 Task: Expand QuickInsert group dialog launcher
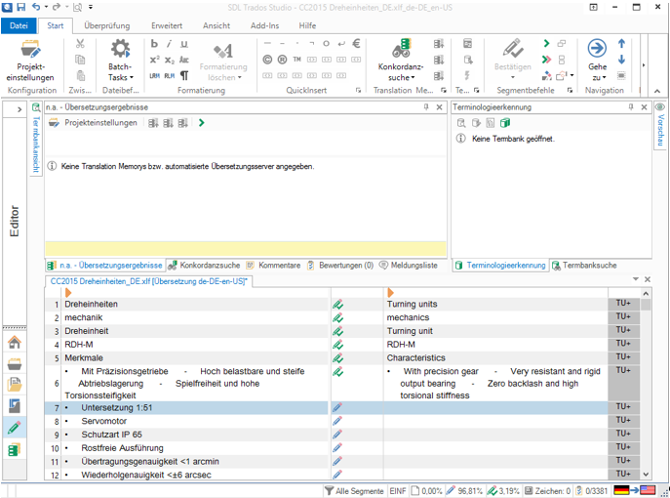(358, 90)
